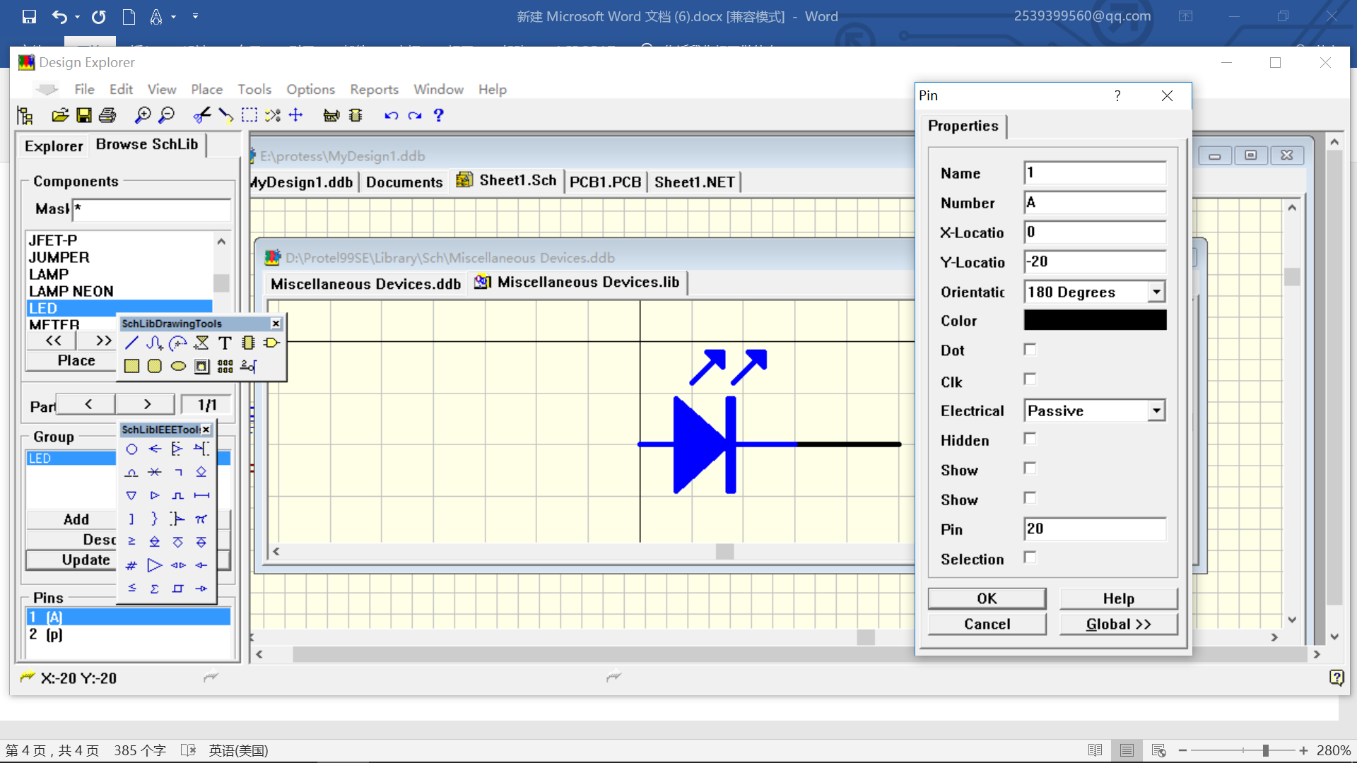Screen dimensions: 1357x763
Task: Click the OK button to confirm
Action: (986, 597)
